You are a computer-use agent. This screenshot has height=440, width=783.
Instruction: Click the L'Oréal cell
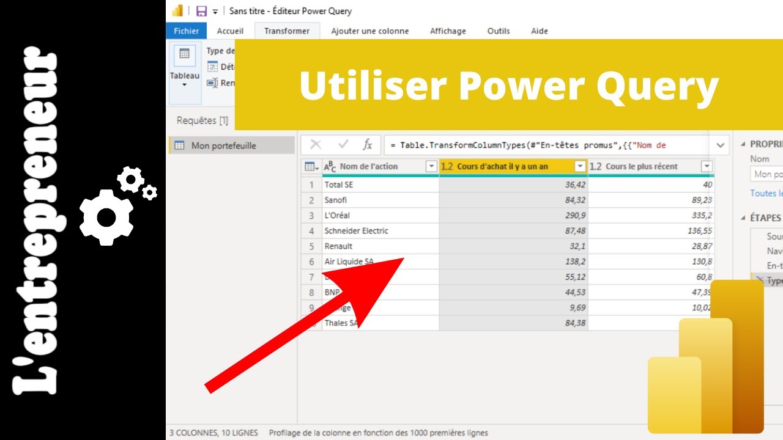pyautogui.click(x=380, y=215)
